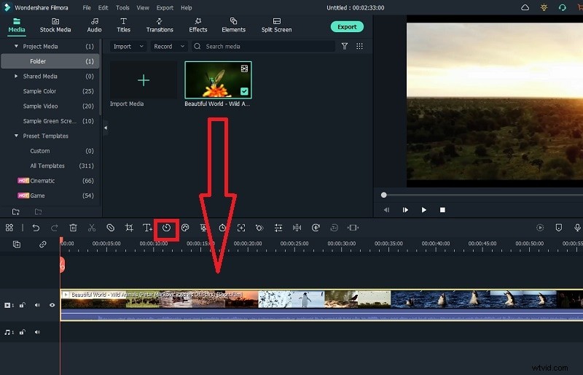Open the Effects tab
Image resolution: width=583 pixels, height=375 pixels.
197,26
